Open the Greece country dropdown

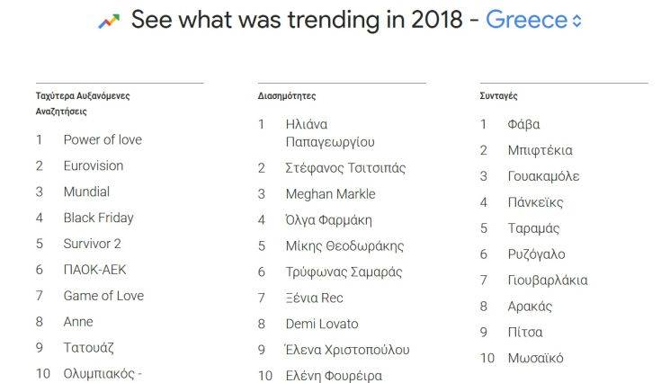(527, 20)
